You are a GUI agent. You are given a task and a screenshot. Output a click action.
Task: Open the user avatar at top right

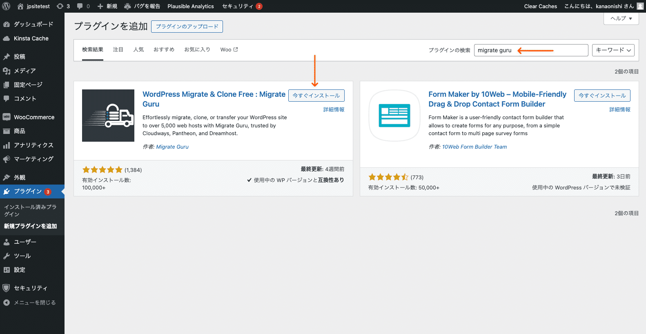[640, 6]
